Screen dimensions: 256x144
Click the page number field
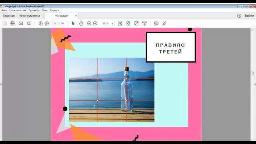(x=55, y=24)
